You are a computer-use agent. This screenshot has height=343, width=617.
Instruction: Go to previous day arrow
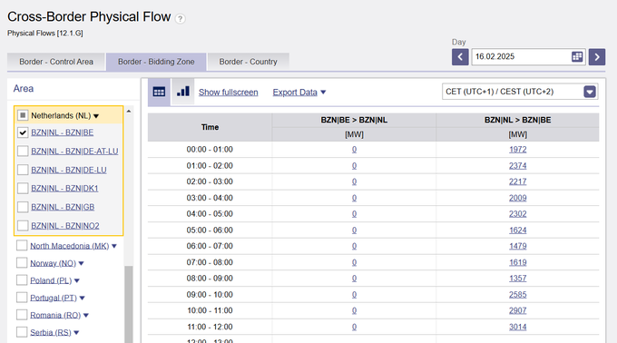[x=460, y=57]
